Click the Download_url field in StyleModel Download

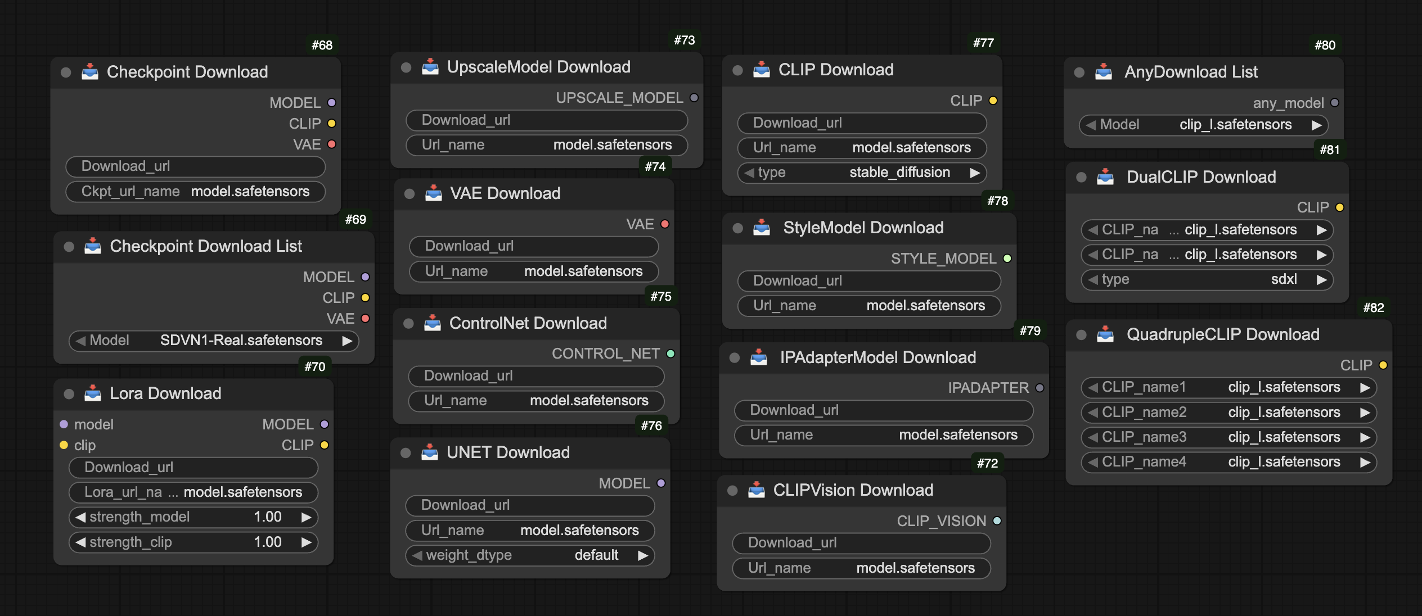(869, 281)
